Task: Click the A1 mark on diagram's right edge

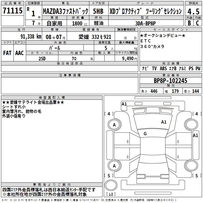Action: [x=195, y=136]
